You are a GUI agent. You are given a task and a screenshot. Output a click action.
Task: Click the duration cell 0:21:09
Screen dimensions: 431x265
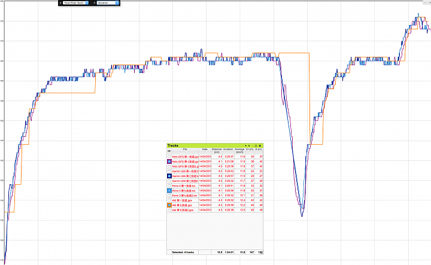point(229,162)
